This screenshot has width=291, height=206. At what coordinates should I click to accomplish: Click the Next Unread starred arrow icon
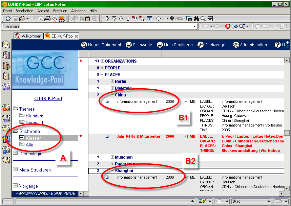[135, 18]
